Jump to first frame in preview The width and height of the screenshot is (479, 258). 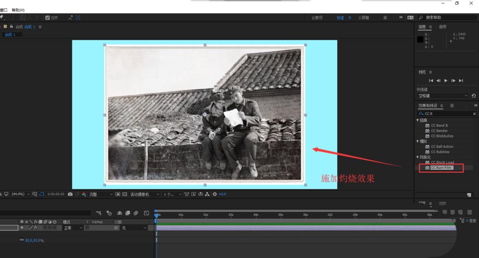coord(431,80)
